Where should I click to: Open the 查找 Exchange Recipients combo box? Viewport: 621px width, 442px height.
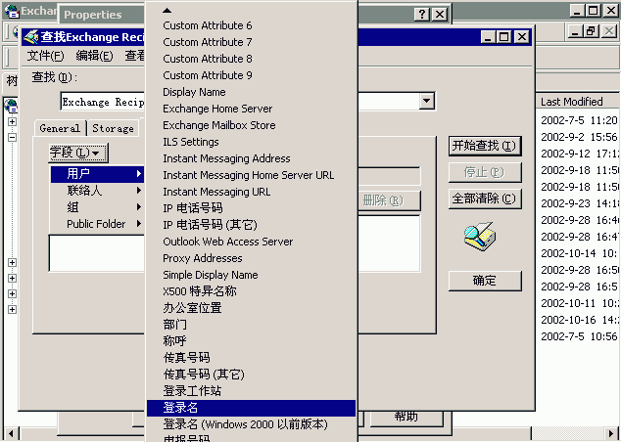coord(427,101)
